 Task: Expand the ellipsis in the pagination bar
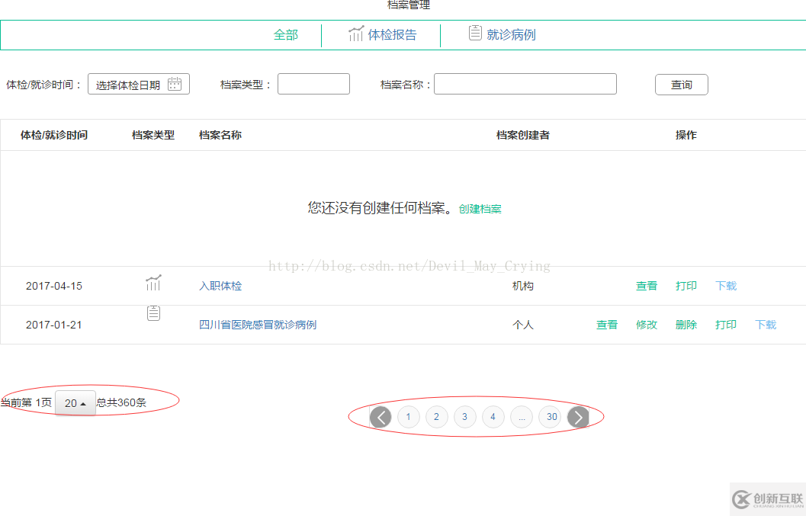[522, 417]
